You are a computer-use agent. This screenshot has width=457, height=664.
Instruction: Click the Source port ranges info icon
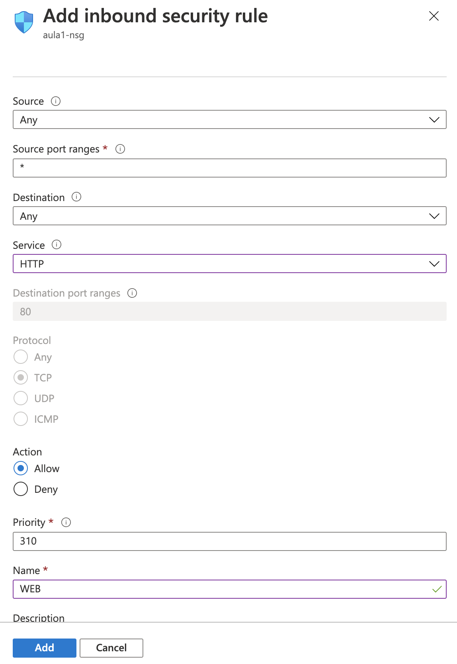(120, 149)
